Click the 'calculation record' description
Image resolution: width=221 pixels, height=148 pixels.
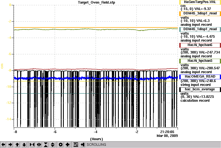195,101
